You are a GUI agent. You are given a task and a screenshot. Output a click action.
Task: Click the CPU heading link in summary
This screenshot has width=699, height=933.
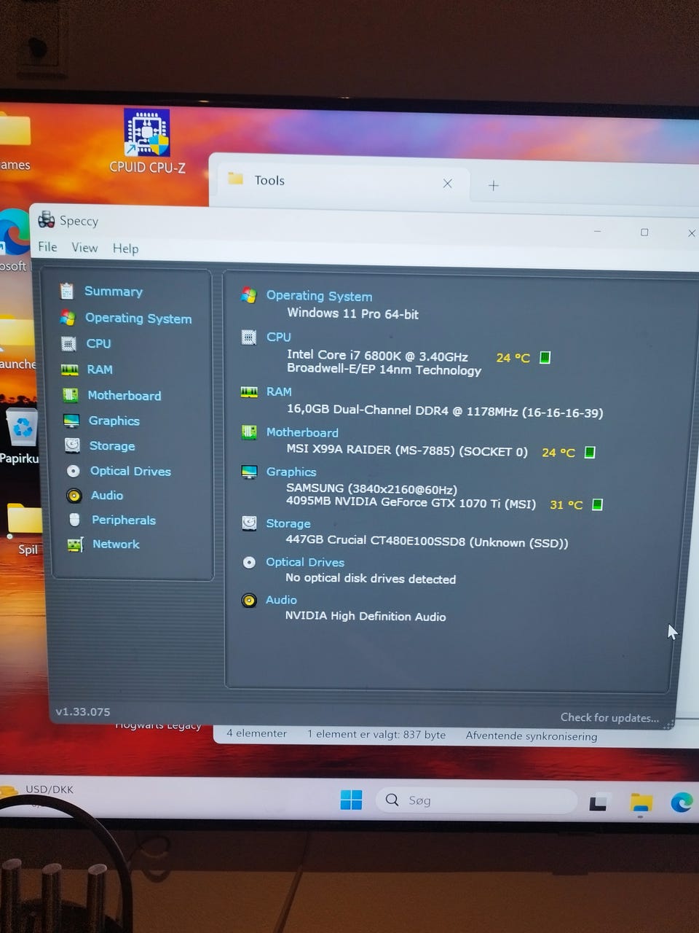[278, 337]
